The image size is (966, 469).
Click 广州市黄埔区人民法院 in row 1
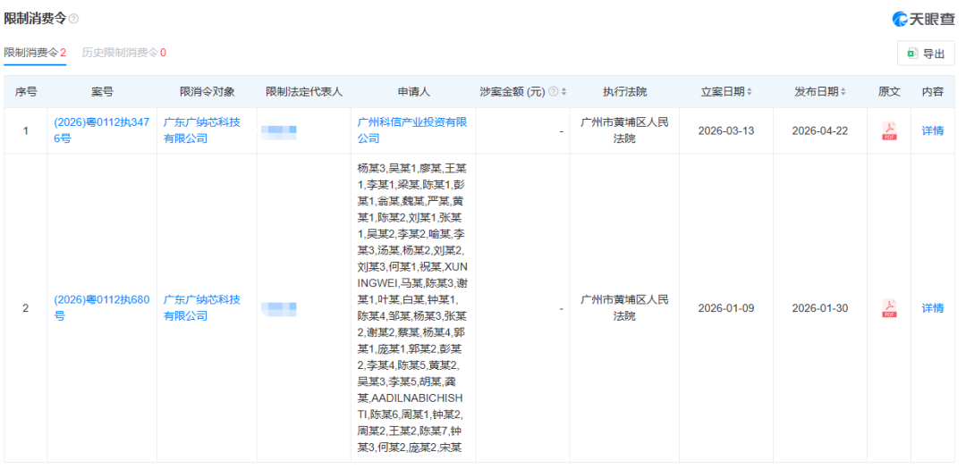(624, 130)
